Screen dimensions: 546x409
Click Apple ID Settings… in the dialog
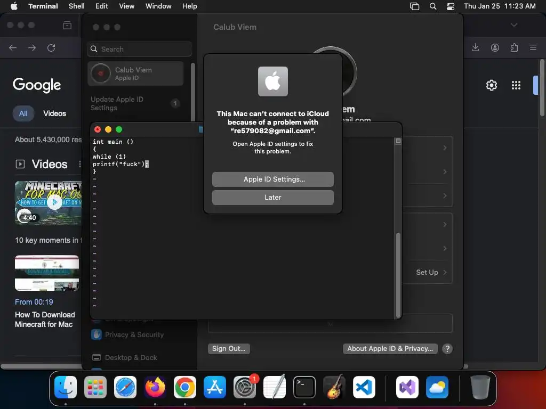[273, 179]
